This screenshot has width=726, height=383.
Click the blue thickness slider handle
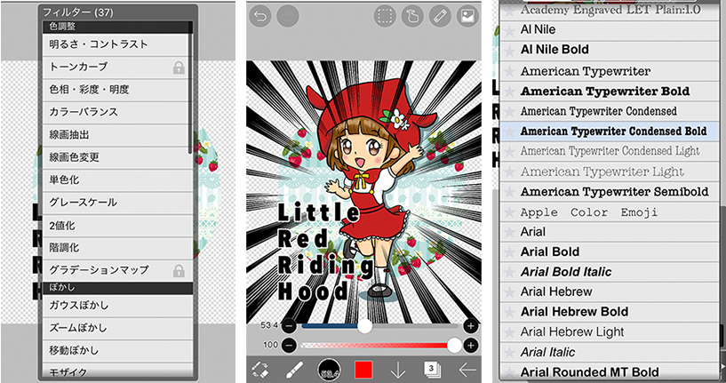coord(365,326)
